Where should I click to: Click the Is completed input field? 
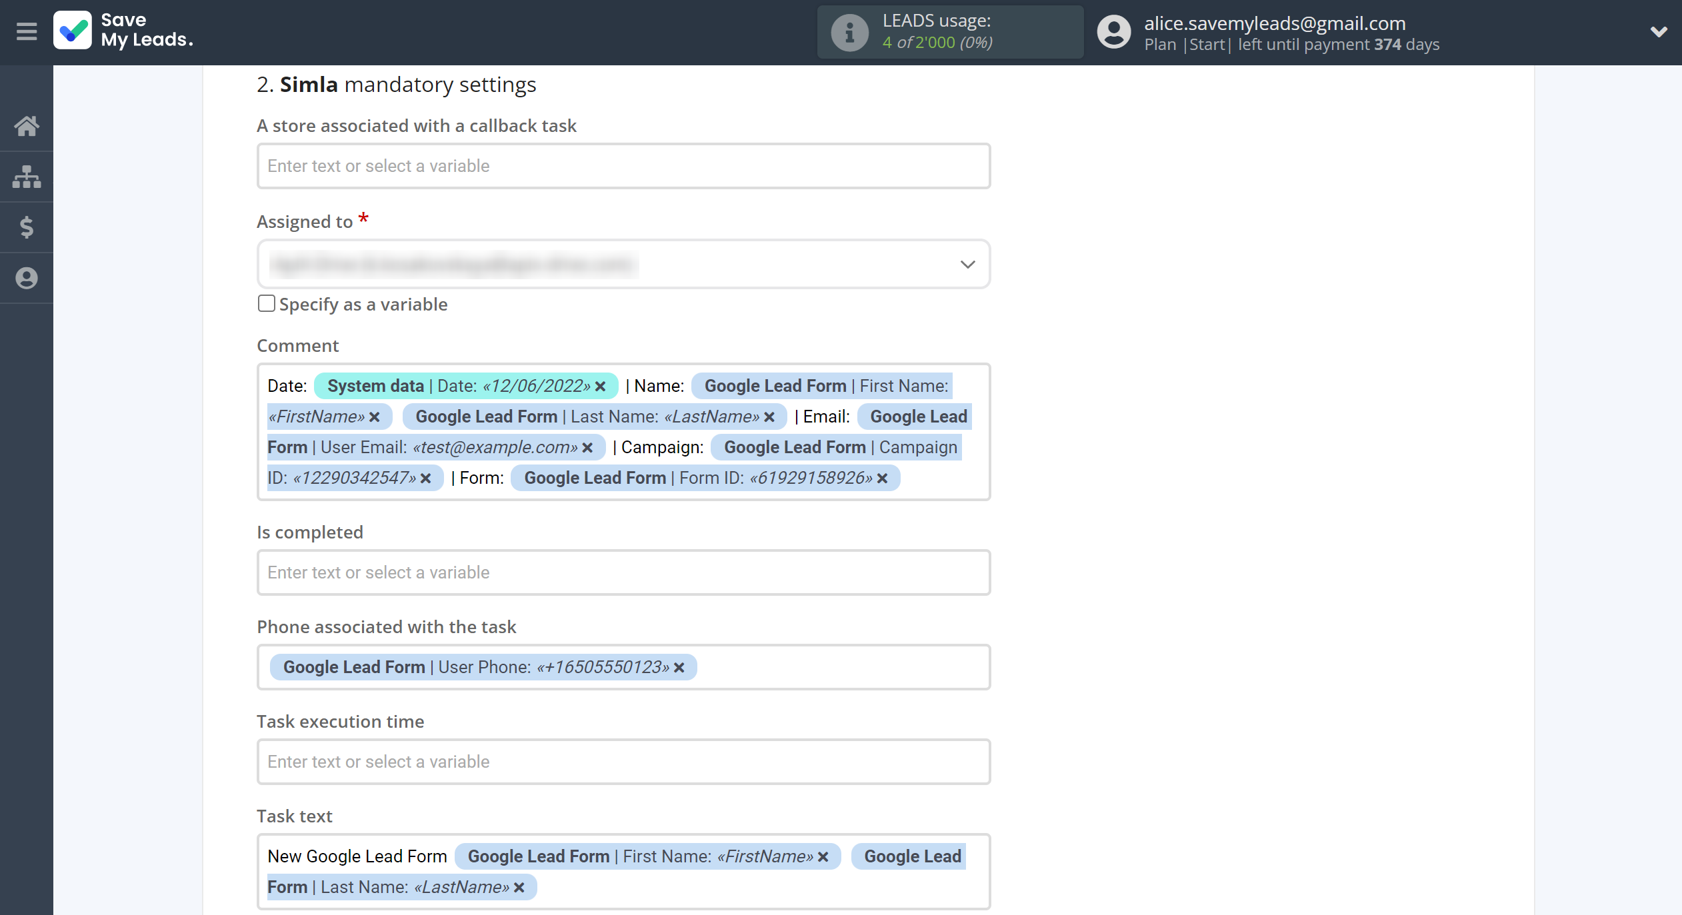[x=623, y=572]
